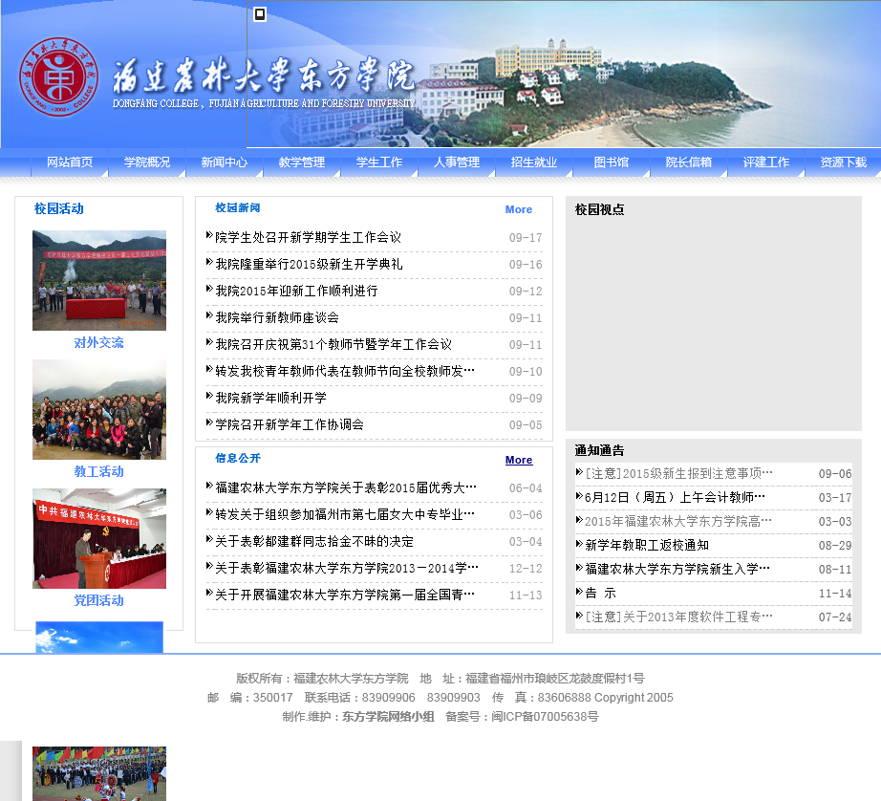This screenshot has height=801, width=881.
Task: Click the 校园视点 panel heading
Action: point(599,210)
